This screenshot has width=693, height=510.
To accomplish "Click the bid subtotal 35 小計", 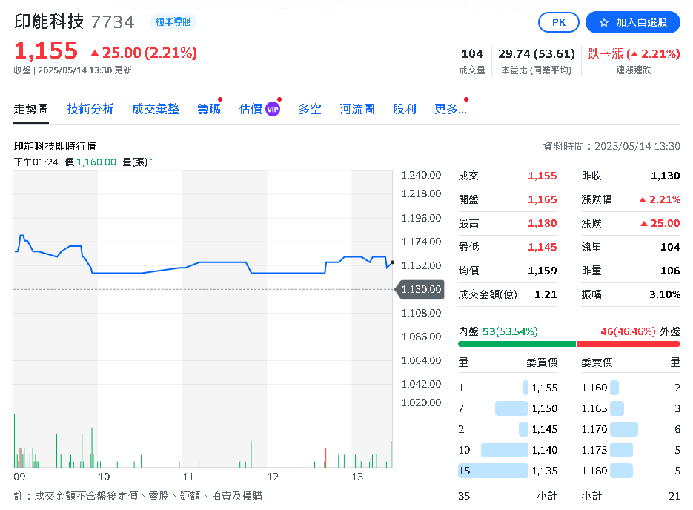I will (x=508, y=496).
